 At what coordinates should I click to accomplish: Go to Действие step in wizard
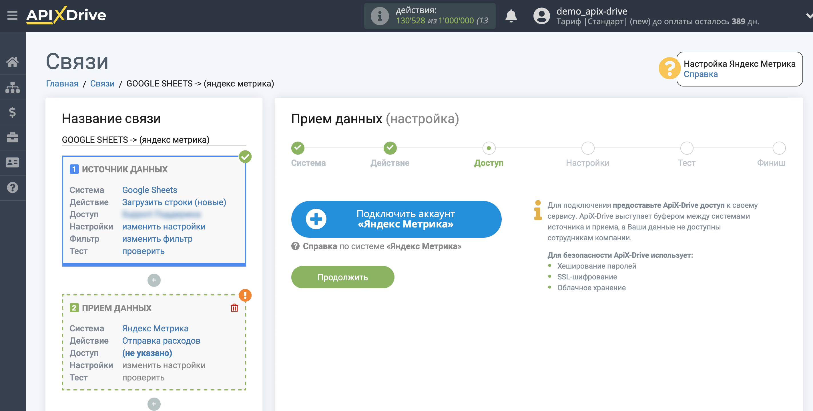[390, 148]
